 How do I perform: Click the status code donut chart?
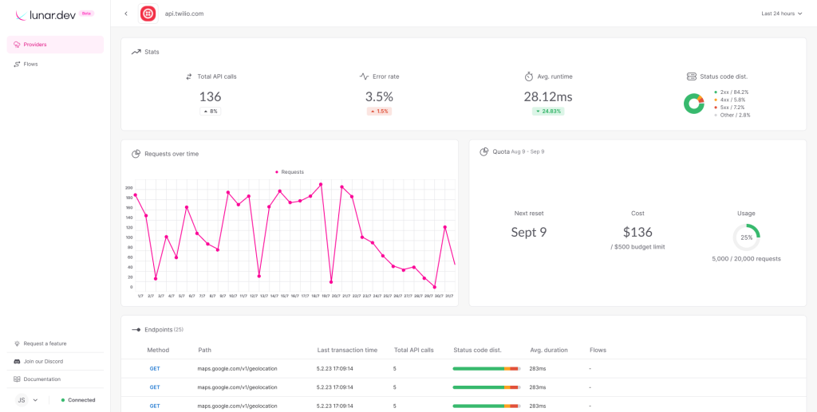click(x=694, y=103)
